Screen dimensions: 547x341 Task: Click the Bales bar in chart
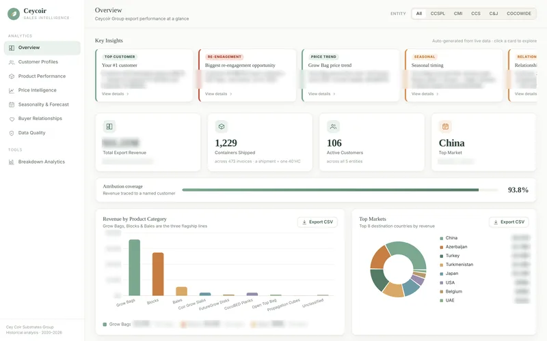click(x=181, y=291)
